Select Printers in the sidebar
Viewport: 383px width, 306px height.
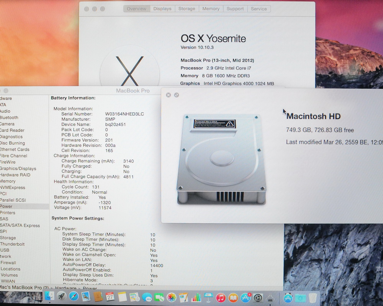[8, 213]
